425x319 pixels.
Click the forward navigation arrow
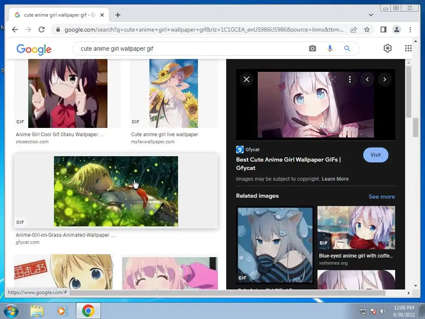click(x=28, y=29)
